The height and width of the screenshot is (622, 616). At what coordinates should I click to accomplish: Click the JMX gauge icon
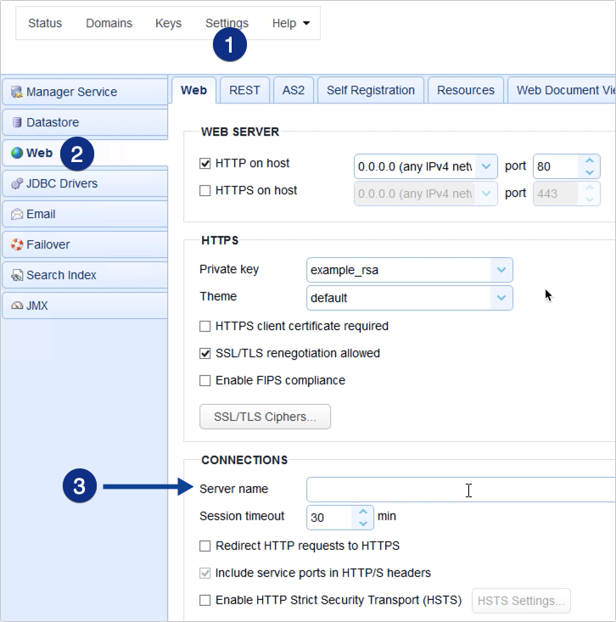coord(17,306)
